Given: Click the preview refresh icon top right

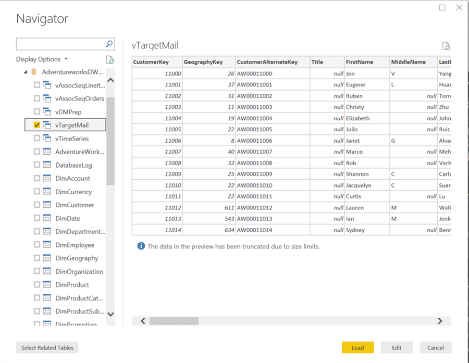Looking at the screenshot, I should pos(446,46).
